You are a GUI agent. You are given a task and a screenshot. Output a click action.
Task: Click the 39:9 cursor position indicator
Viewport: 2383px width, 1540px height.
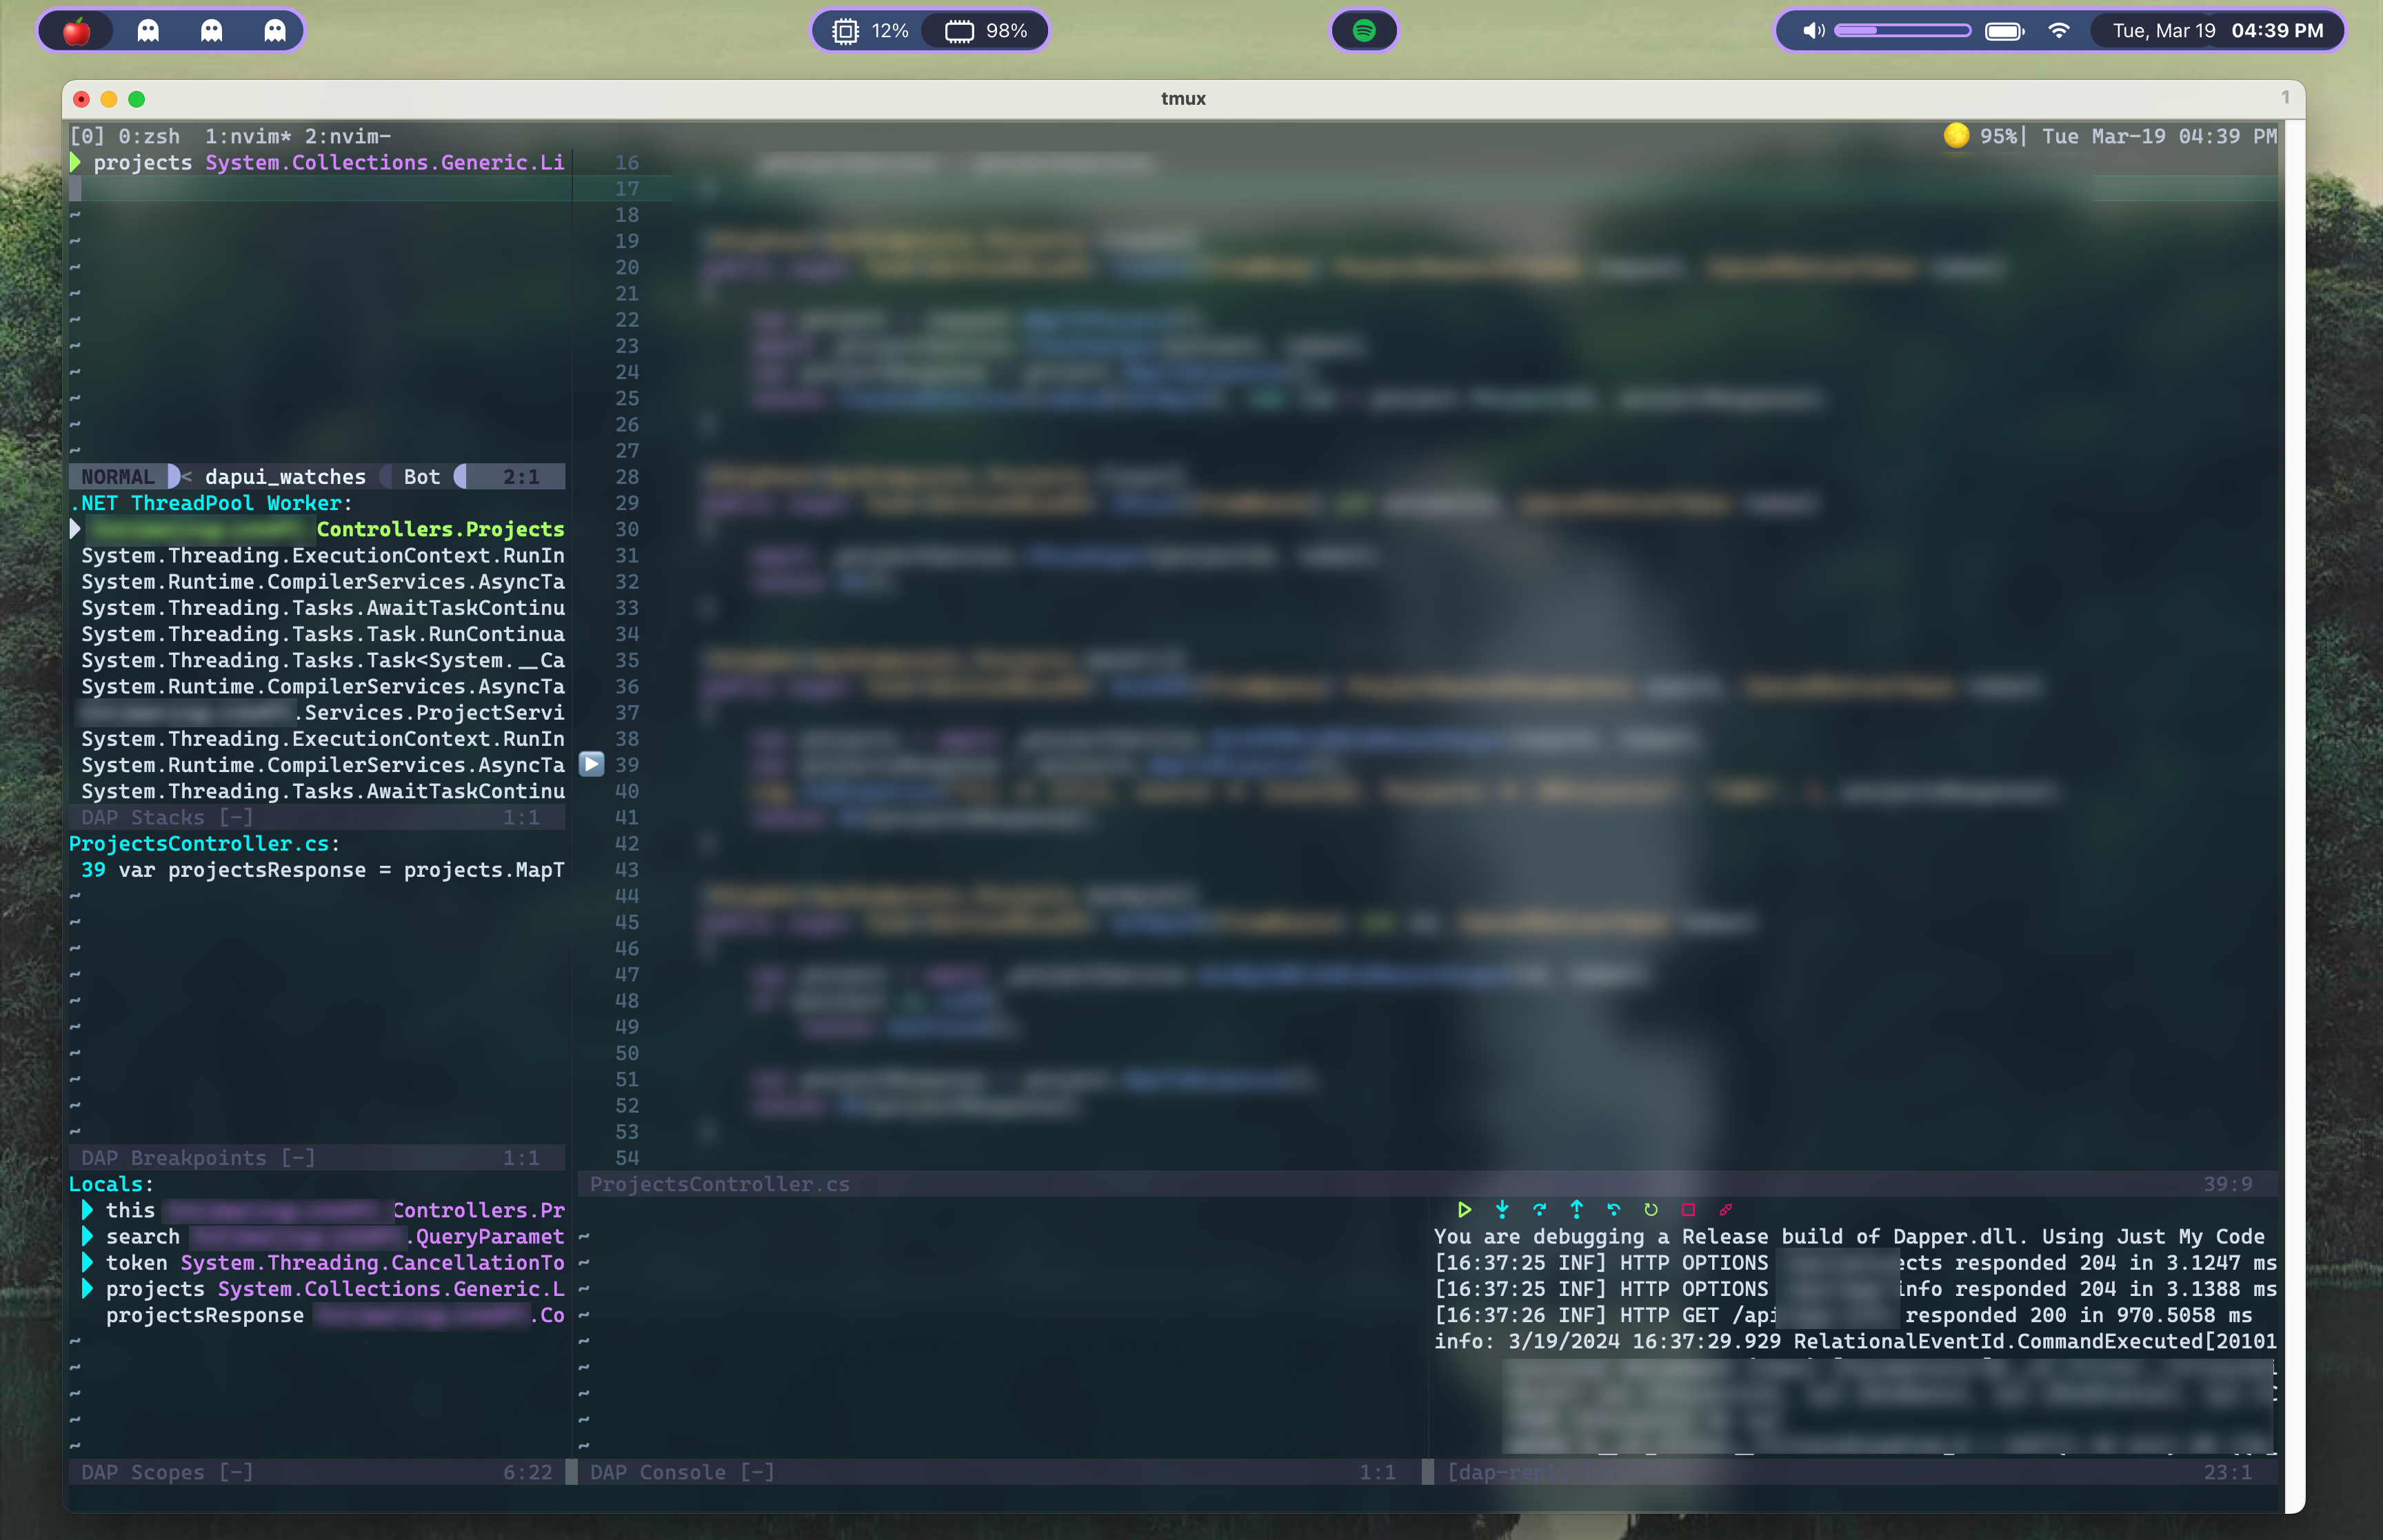[x=2228, y=1184]
